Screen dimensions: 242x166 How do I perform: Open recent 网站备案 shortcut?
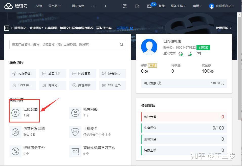[83, 73]
